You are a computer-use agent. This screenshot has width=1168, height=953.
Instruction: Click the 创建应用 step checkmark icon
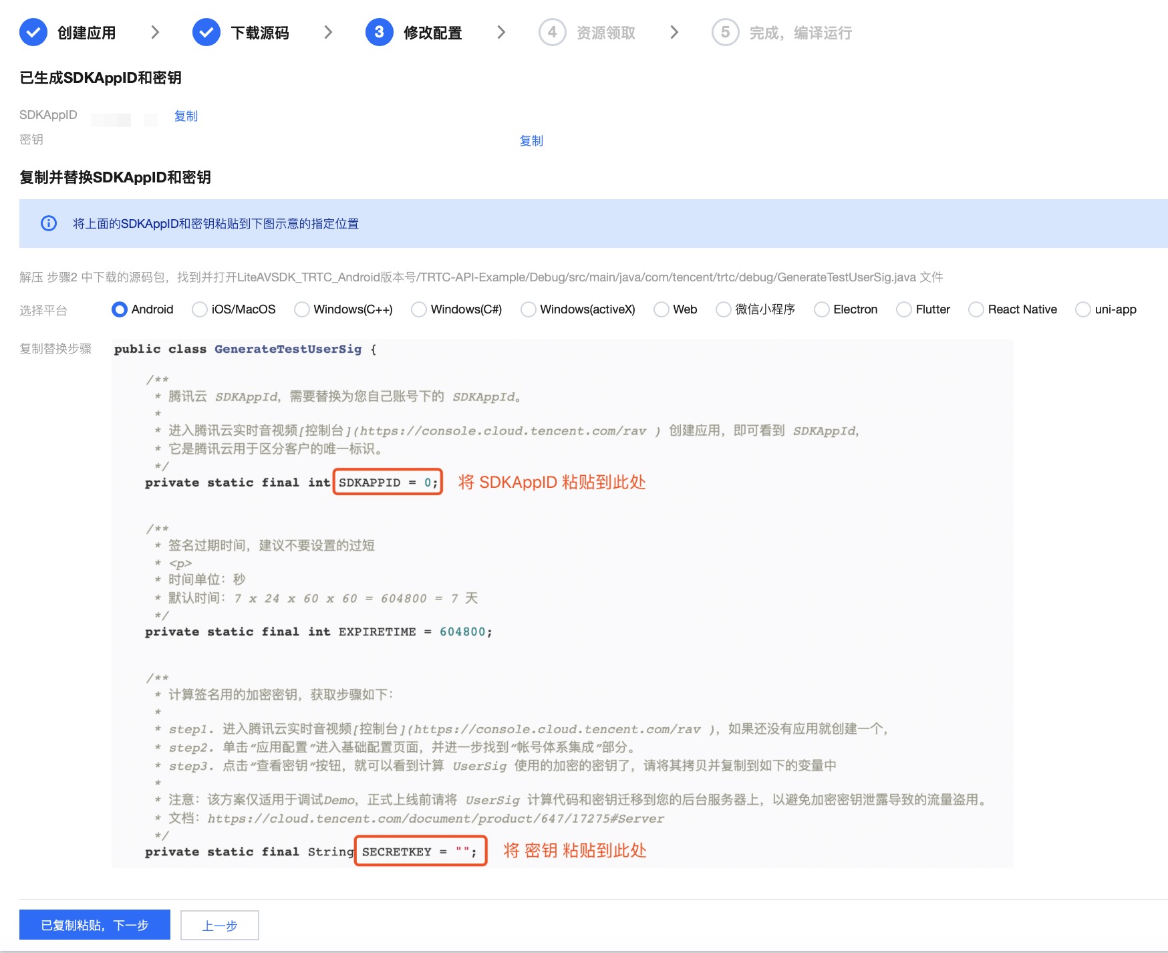click(33, 32)
